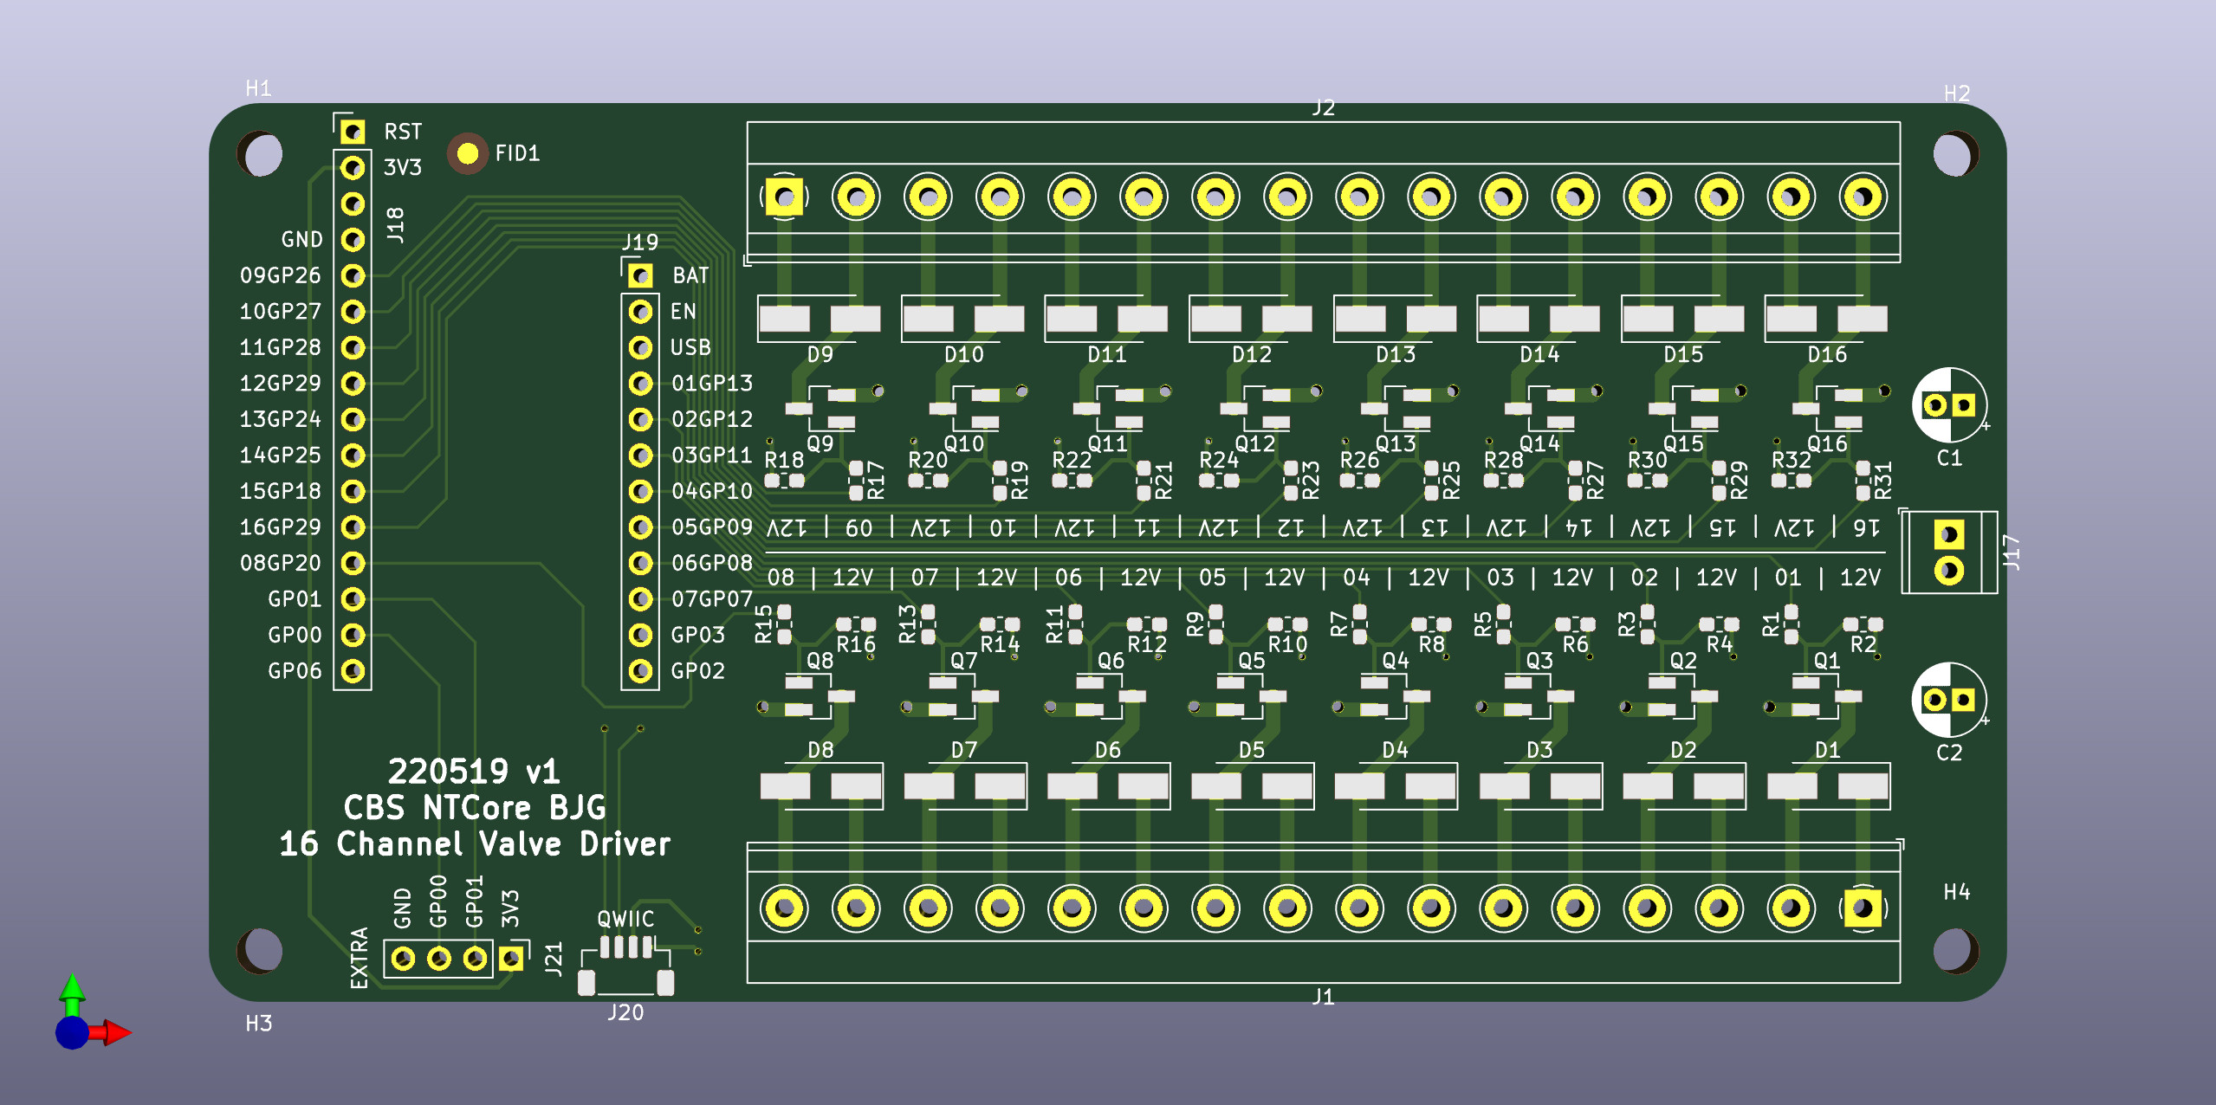Click the 'Q12' transistor designator
Image resolution: width=2216 pixels, height=1105 pixels.
coord(1254,444)
